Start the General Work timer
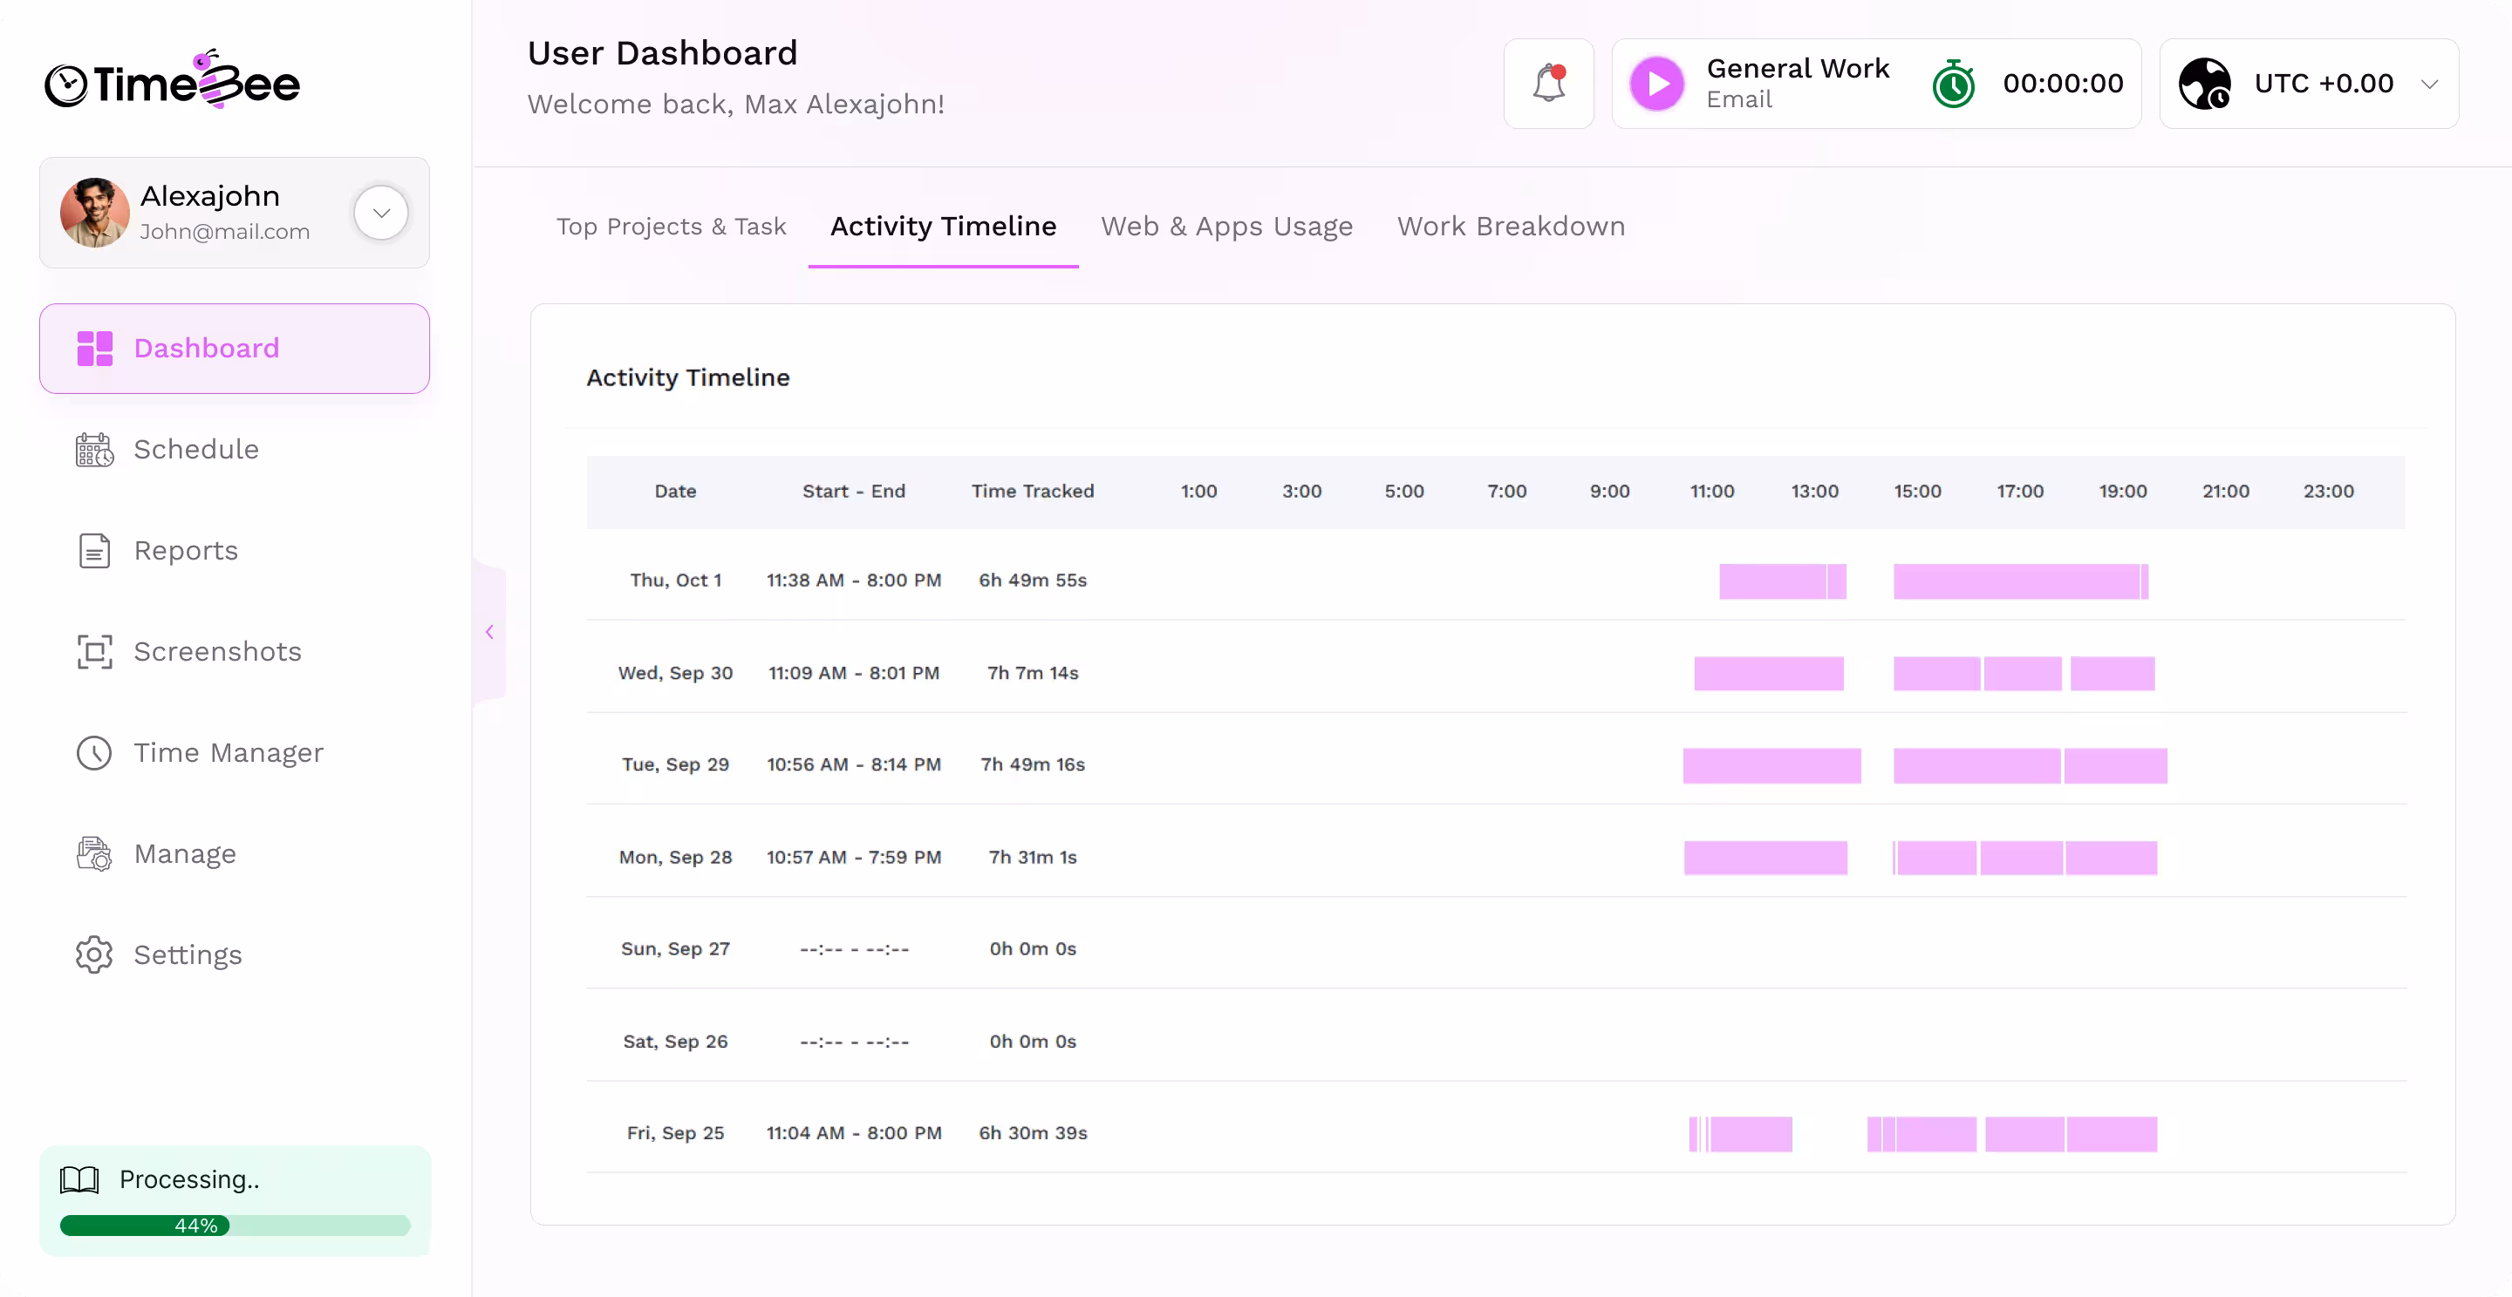This screenshot has height=1297, width=2512. click(x=1657, y=84)
